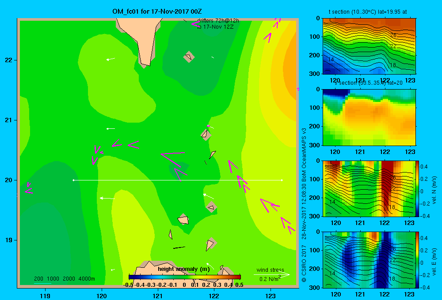This screenshot has width=442, height=300.
Task: Open the eastward velocity section panel
Action: pos(369,260)
